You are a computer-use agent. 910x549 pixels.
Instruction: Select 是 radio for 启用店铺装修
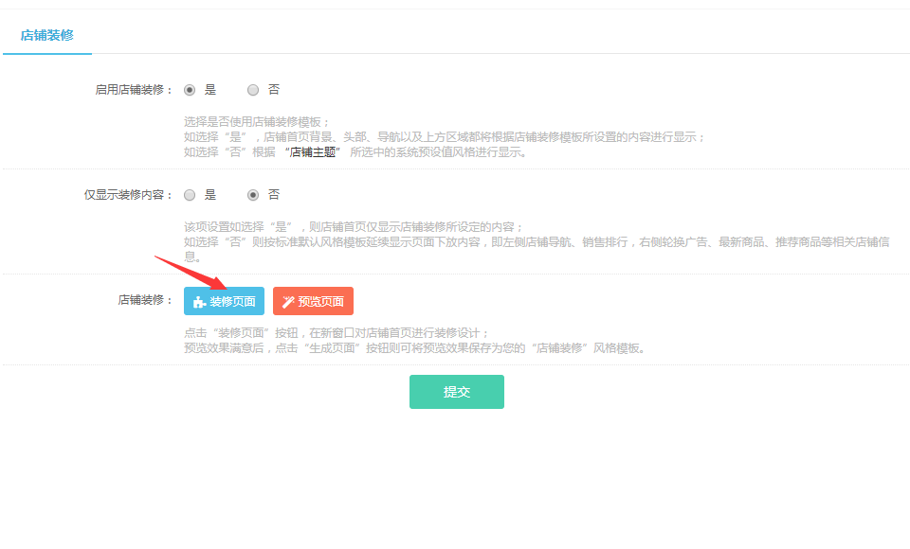click(x=190, y=90)
